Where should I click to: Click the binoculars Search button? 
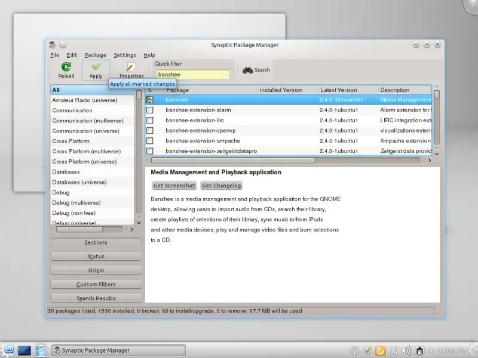[256, 70]
